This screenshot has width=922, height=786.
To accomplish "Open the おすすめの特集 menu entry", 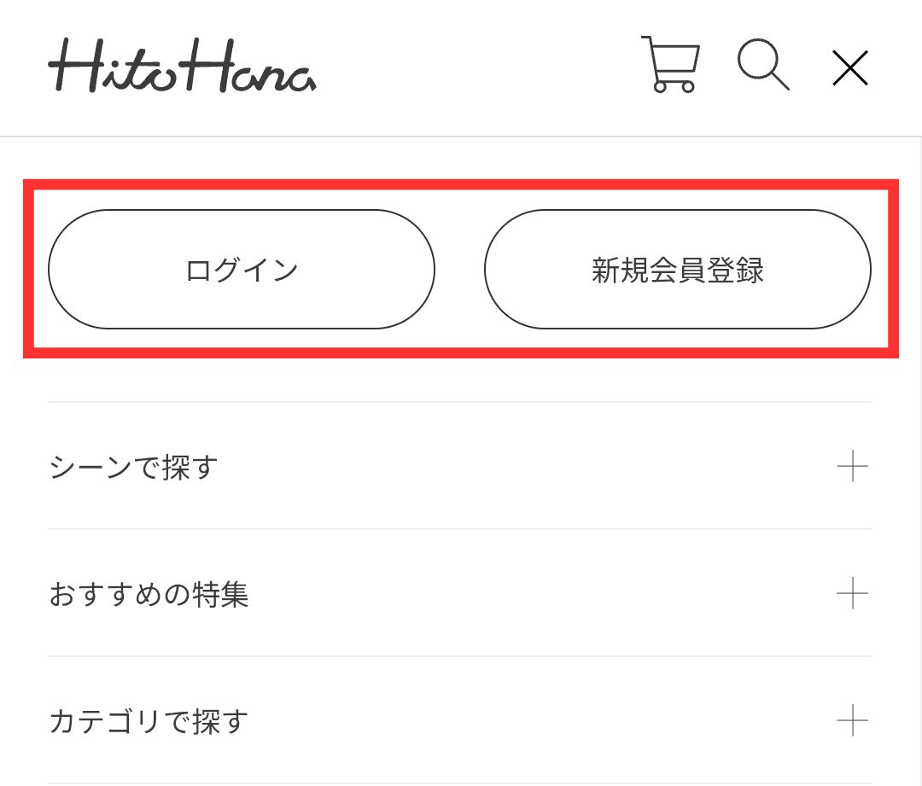I will click(149, 595).
